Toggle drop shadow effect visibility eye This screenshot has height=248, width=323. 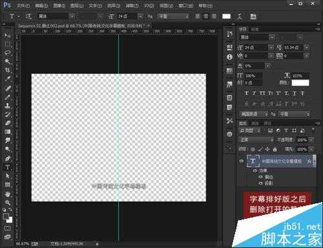[x=261, y=183]
